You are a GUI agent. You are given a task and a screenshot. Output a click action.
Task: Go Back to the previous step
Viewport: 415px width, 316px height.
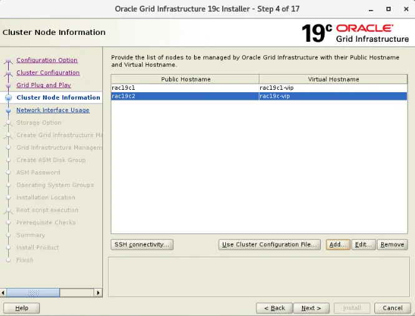point(274,308)
